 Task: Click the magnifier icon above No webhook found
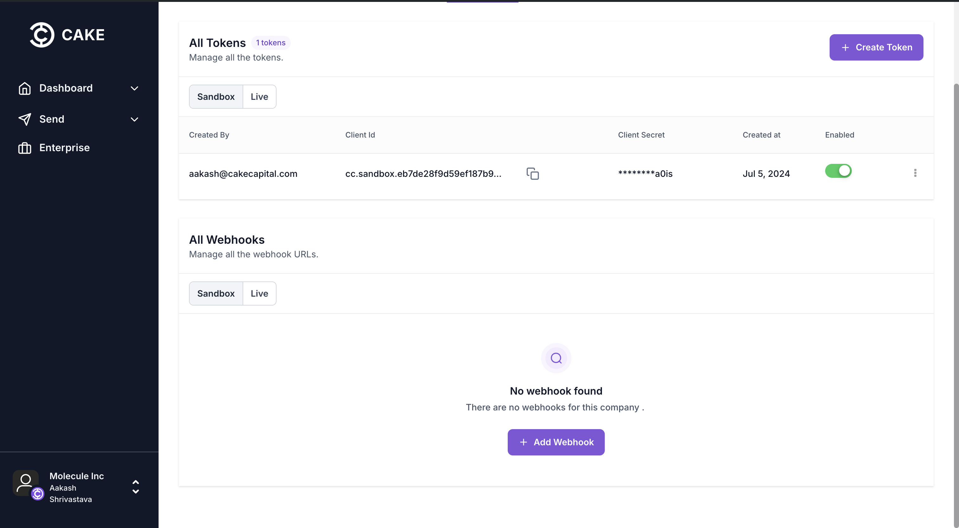pos(556,358)
